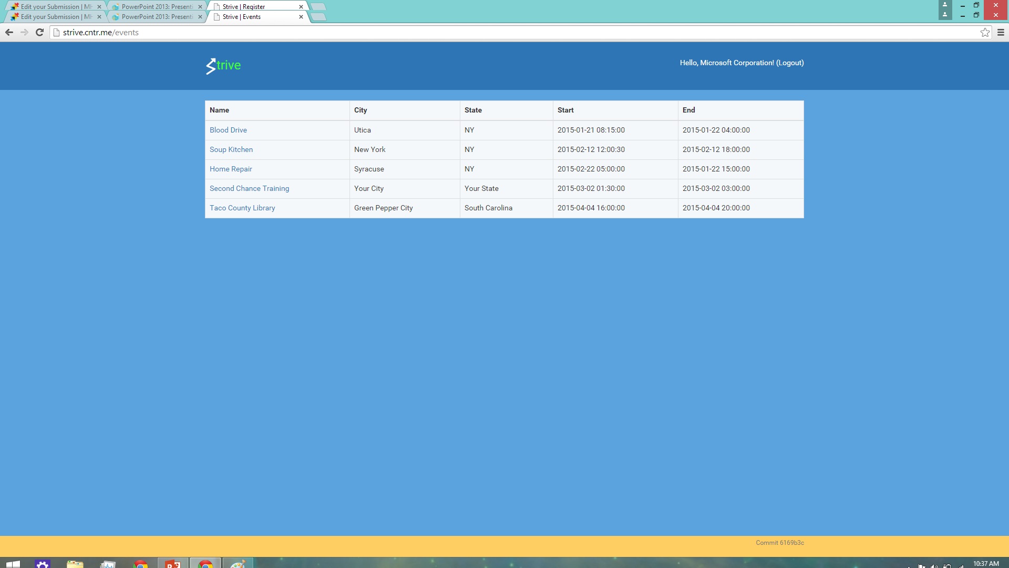Viewport: 1009px width, 568px height.
Task: Open the Paint app from the taskbar
Action: [x=238, y=564]
